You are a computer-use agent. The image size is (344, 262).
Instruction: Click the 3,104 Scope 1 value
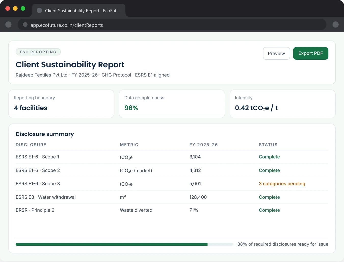(x=195, y=157)
